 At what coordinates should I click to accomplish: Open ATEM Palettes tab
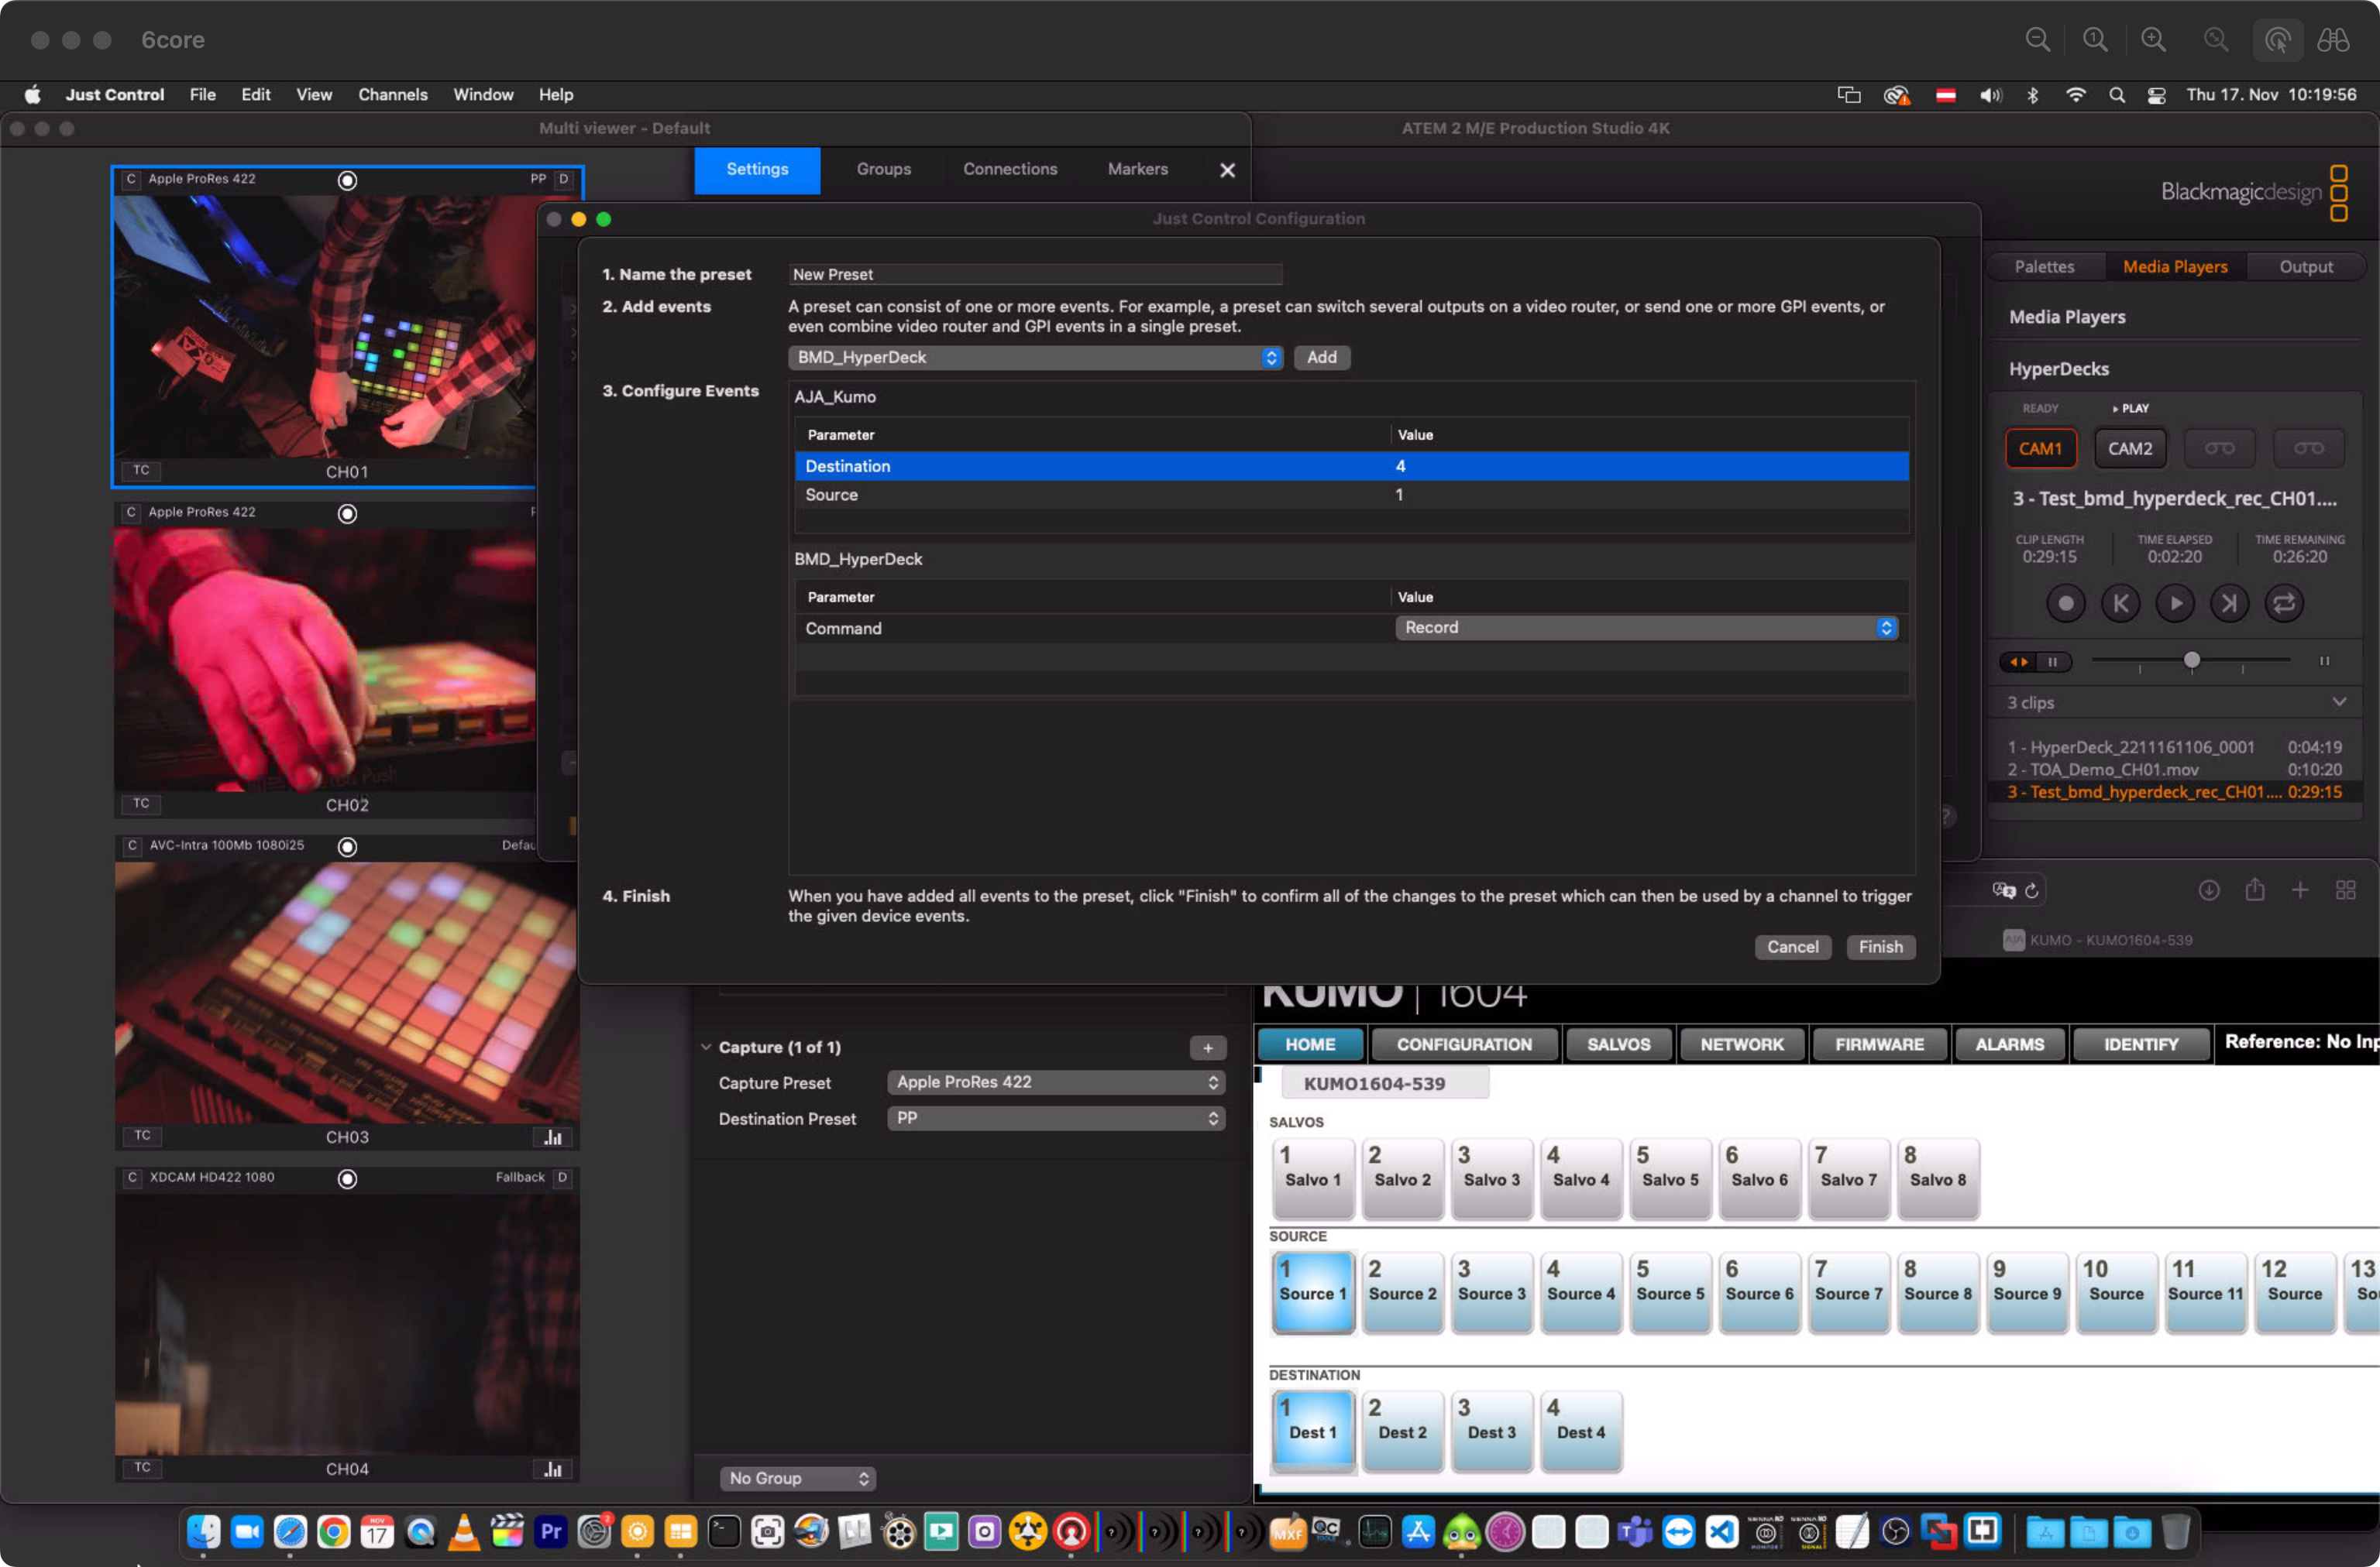2044,267
